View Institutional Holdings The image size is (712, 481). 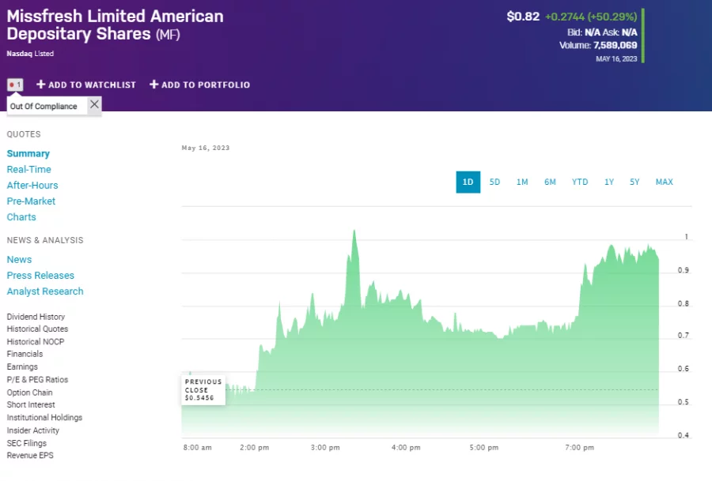pyautogui.click(x=44, y=417)
